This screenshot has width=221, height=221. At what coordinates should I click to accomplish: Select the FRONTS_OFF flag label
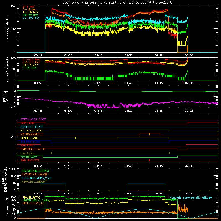pos(29,157)
